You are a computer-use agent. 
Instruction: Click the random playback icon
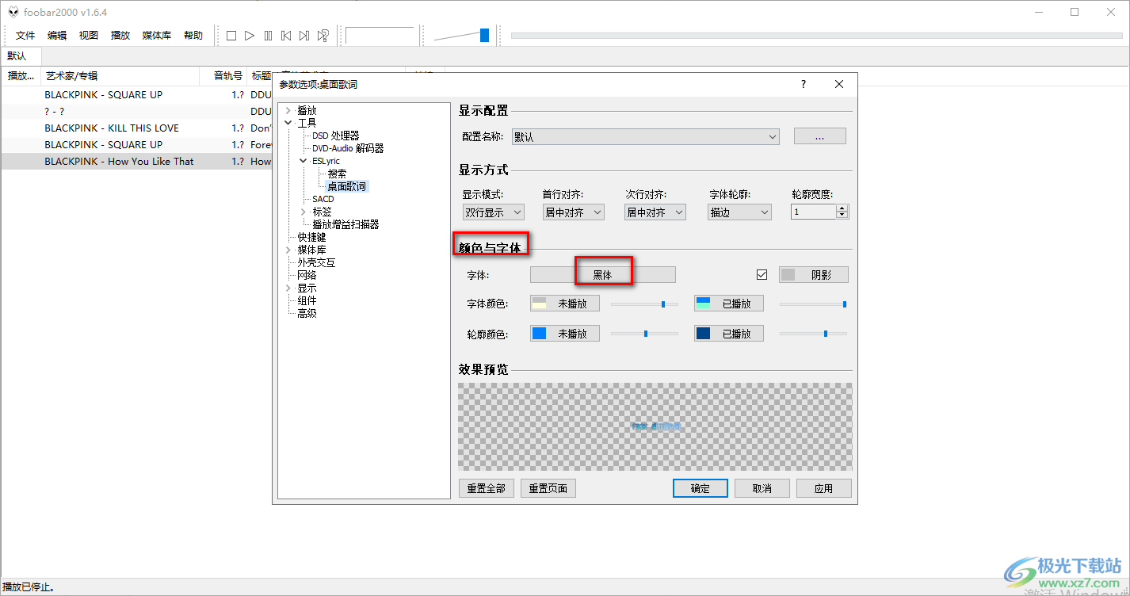click(323, 36)
